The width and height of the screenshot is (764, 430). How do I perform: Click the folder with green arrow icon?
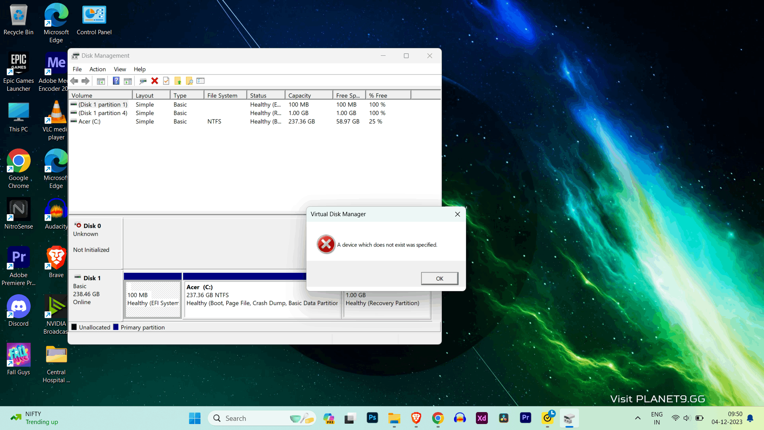(178, 81)
